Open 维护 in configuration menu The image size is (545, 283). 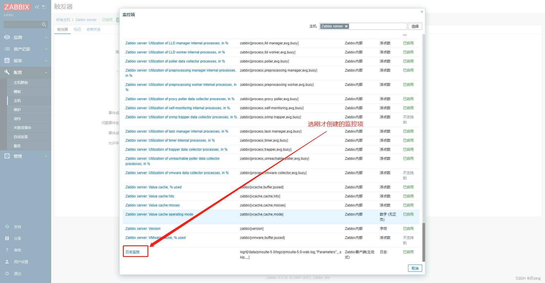(17, 110)
